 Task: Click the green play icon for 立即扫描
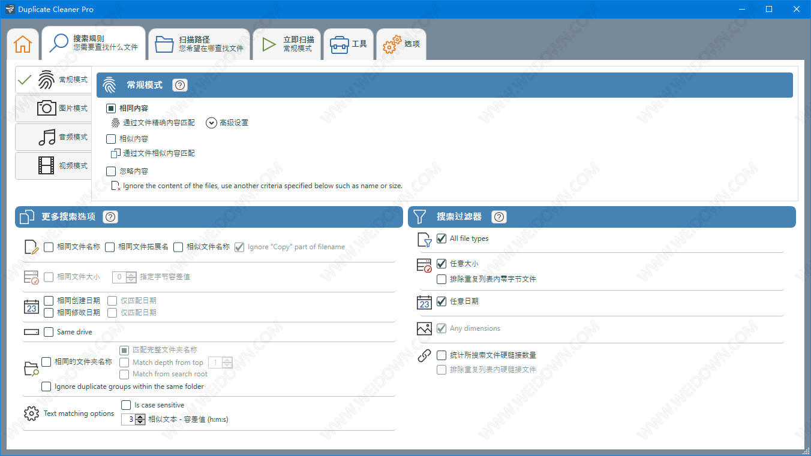point(269,44)
